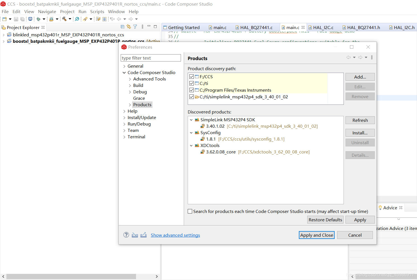Collapse All in Project Explorer

[x=122, y=27]
